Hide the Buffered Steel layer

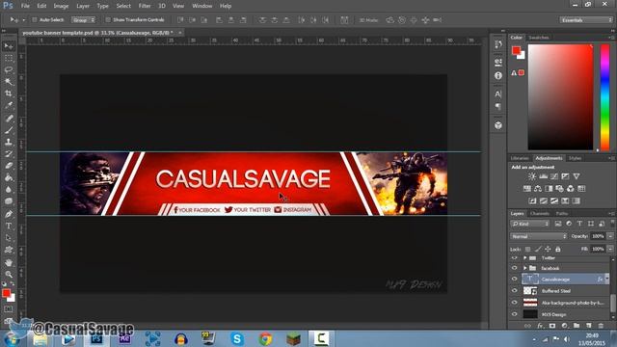pos(514,291)
